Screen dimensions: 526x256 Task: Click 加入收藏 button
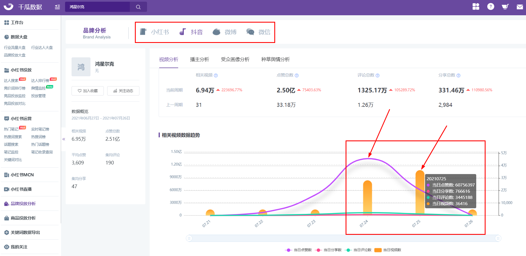[x=88, y=91]
